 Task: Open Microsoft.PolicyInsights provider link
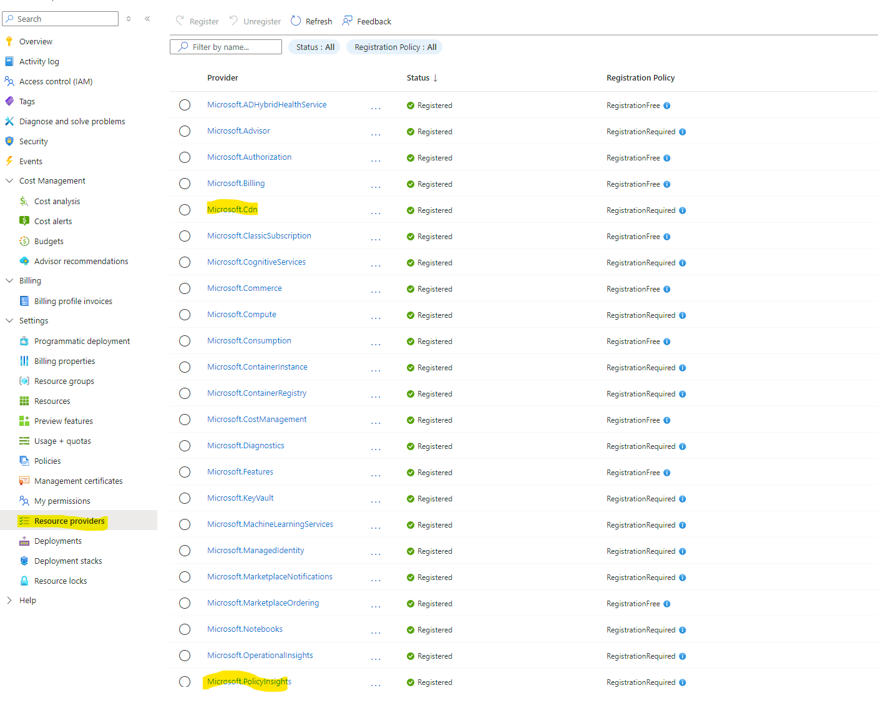tap(249, 681)
